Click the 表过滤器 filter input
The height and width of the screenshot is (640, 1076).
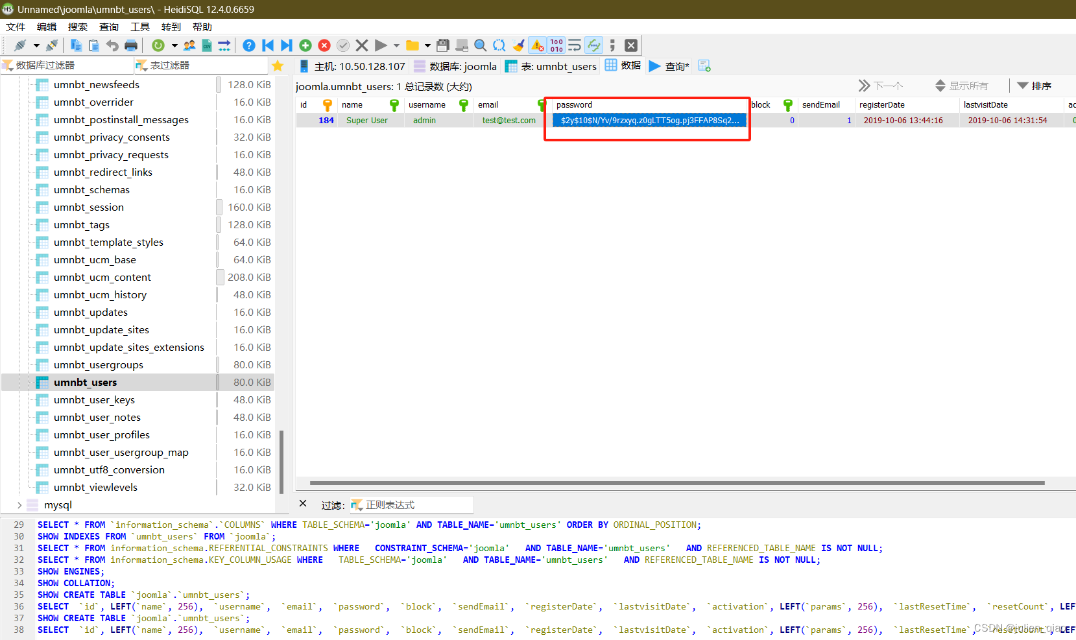201,65
